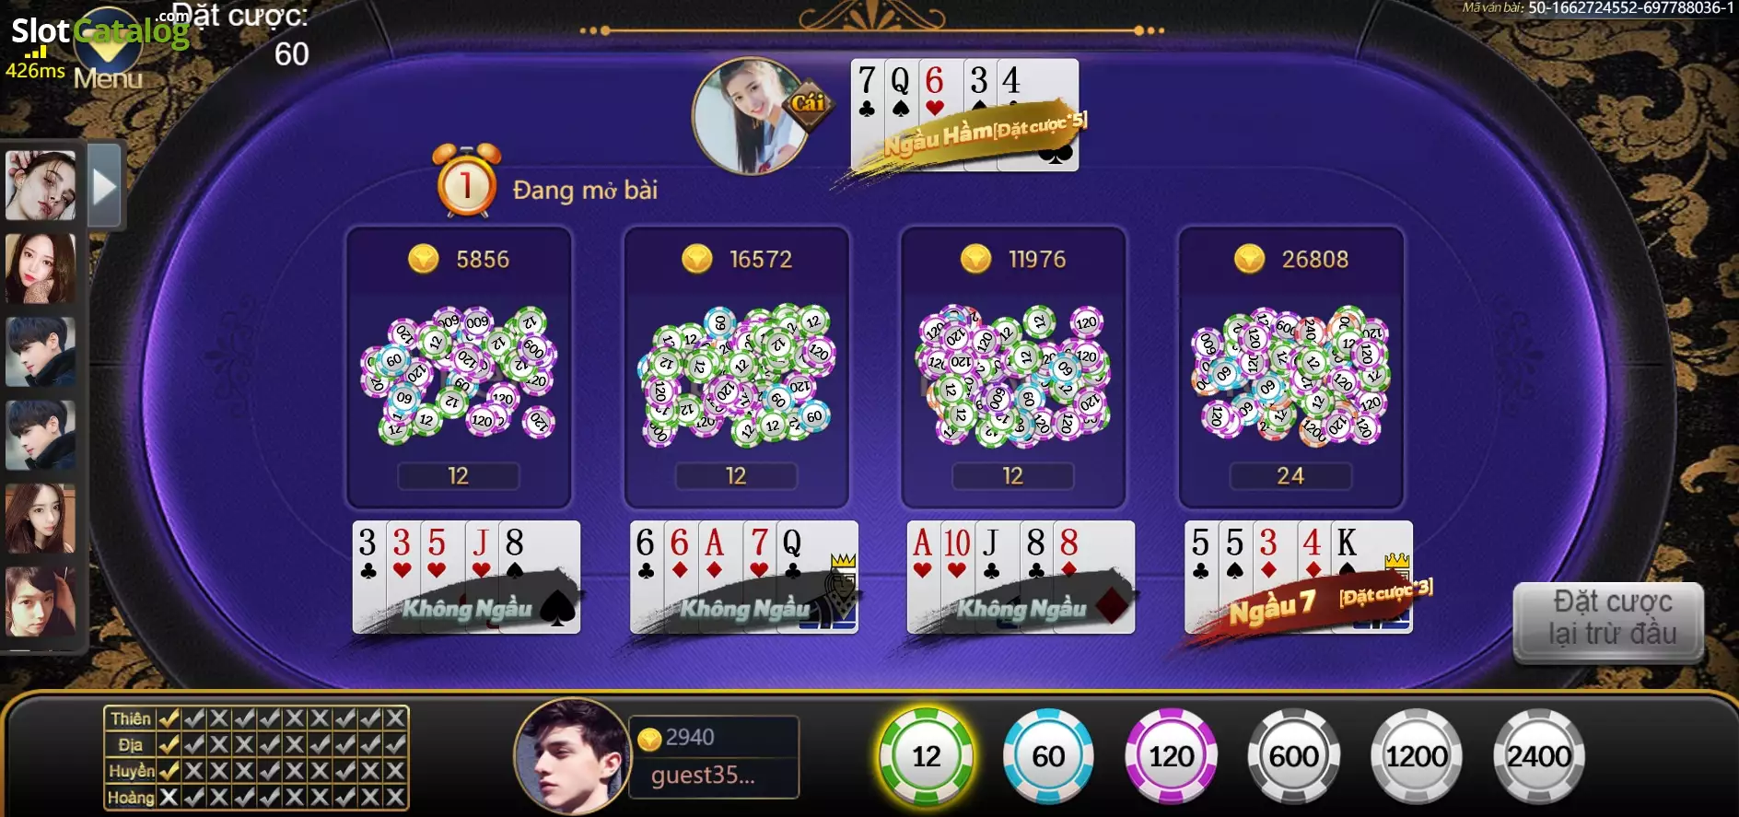Pick the 600 chip
The image size is (1739, 817).
point(1293,756)
